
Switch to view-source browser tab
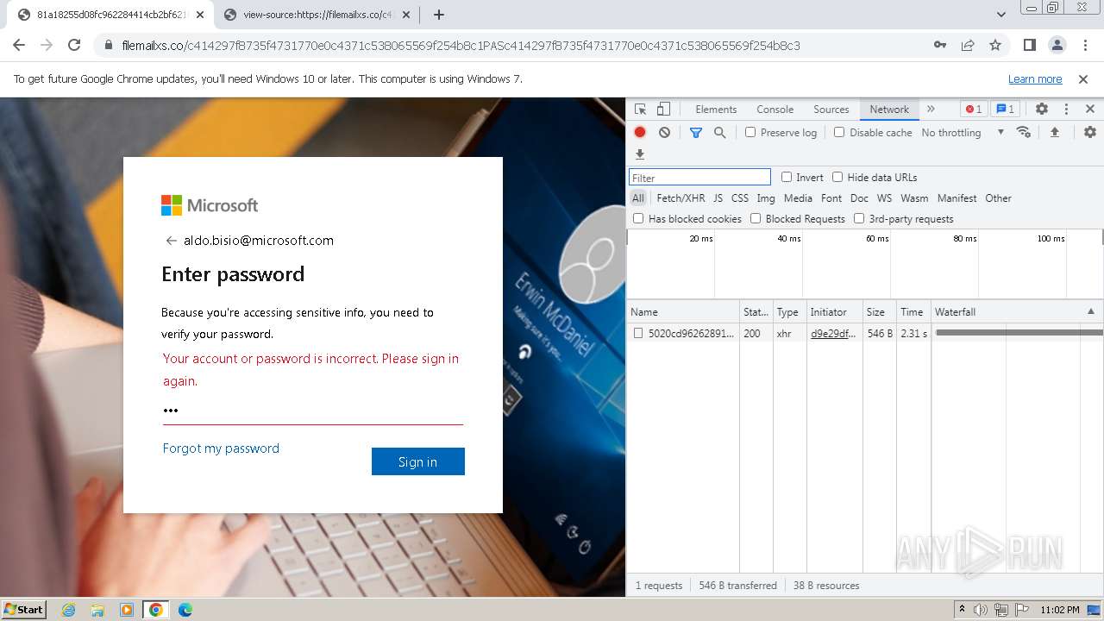[317, 15]
